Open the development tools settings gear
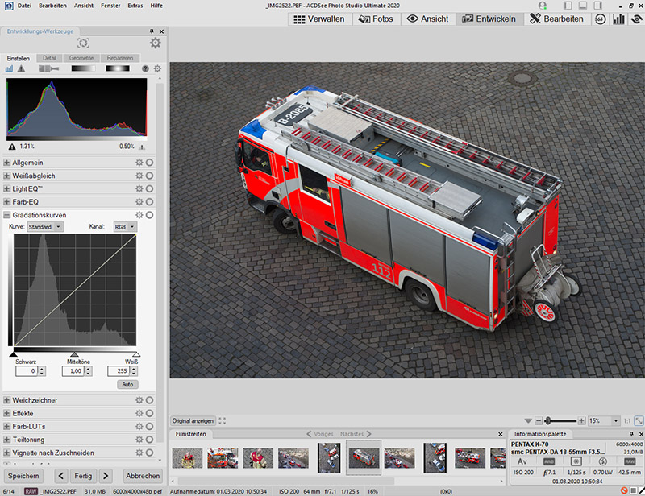 point(155,43)
